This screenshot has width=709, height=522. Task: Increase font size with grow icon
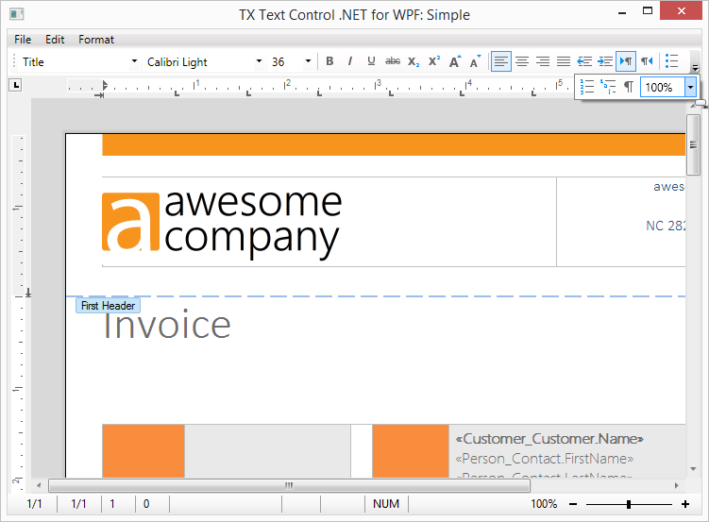click(455, 61)
